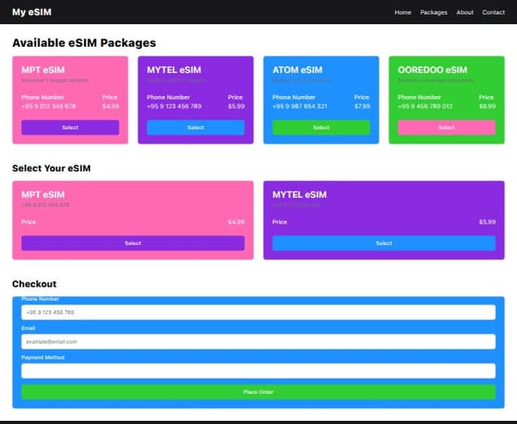Click the "Email" label in Checkout
Screen dimensions: 517x424
point(28,328)
